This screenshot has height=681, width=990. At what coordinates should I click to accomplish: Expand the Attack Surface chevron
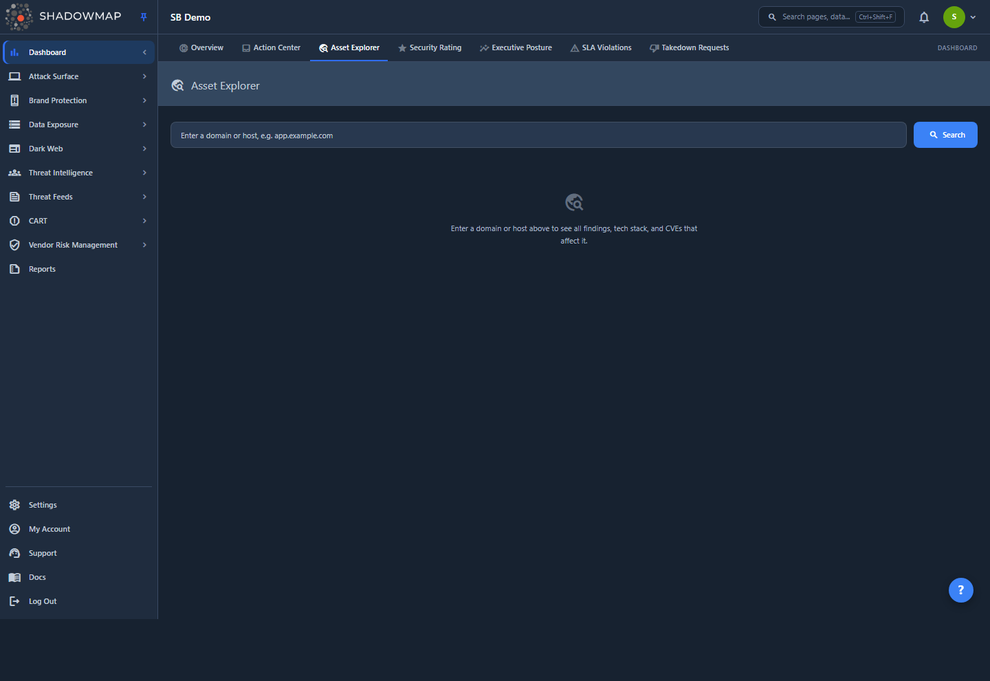pos(144,76)
